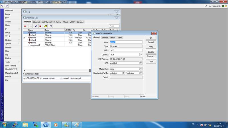Select the ether5 row in Interface List
The image size is (228, 128).
(x=57, y=43)
